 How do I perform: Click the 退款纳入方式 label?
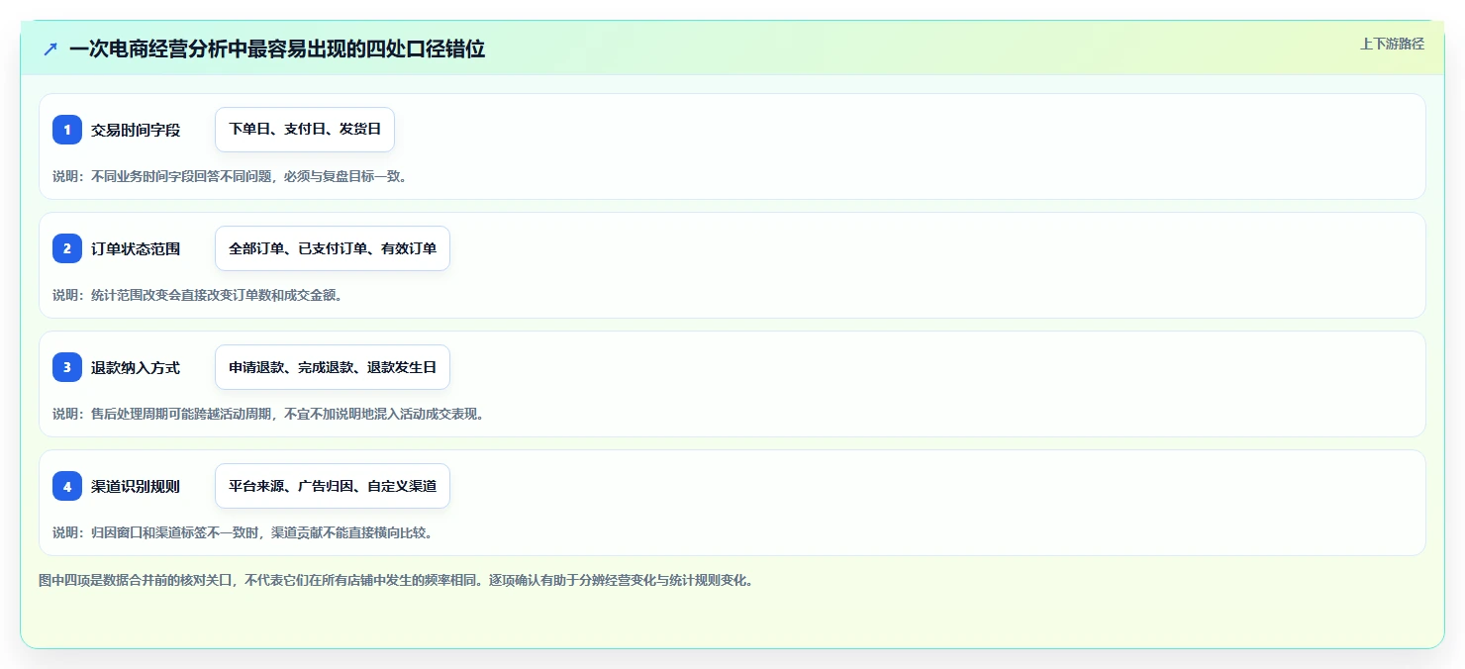click(x=136, y=367)
